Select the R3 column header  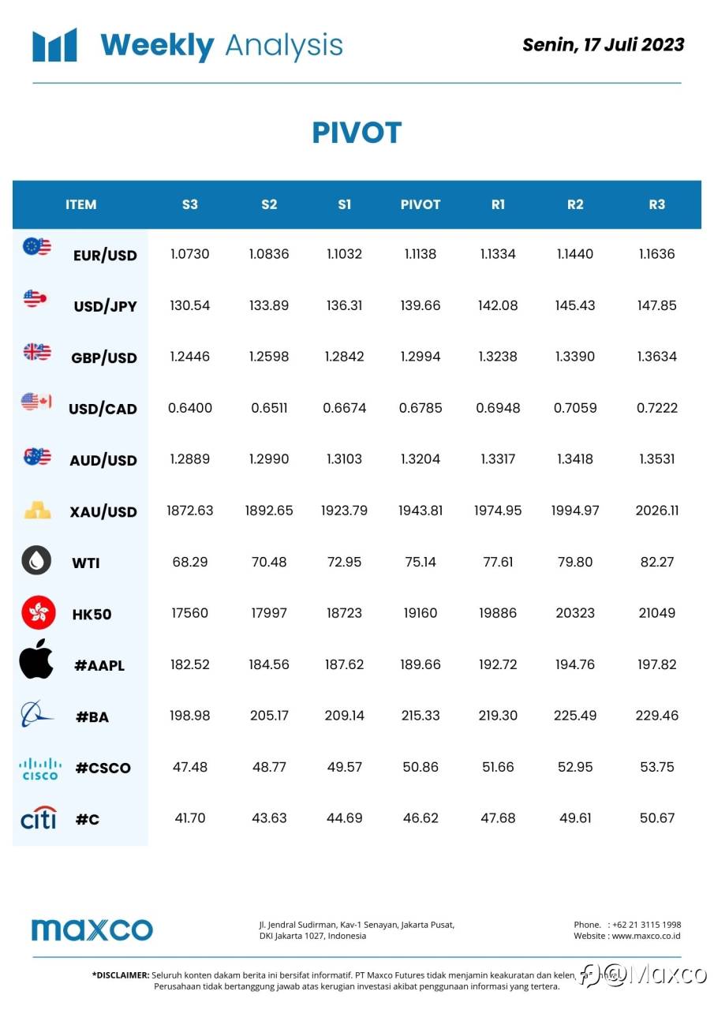coord(656,204)
